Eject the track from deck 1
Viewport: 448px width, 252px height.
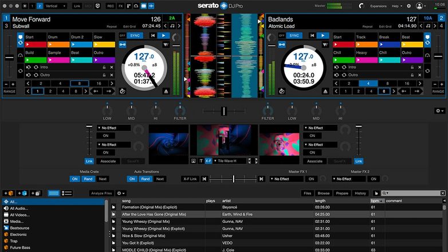(x=166, y=92)
